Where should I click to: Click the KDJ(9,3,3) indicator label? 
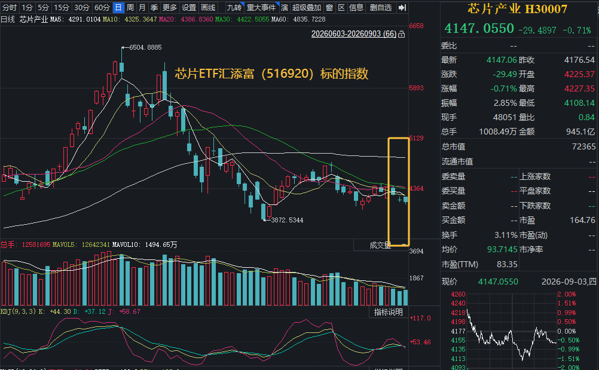click(18, 311)
